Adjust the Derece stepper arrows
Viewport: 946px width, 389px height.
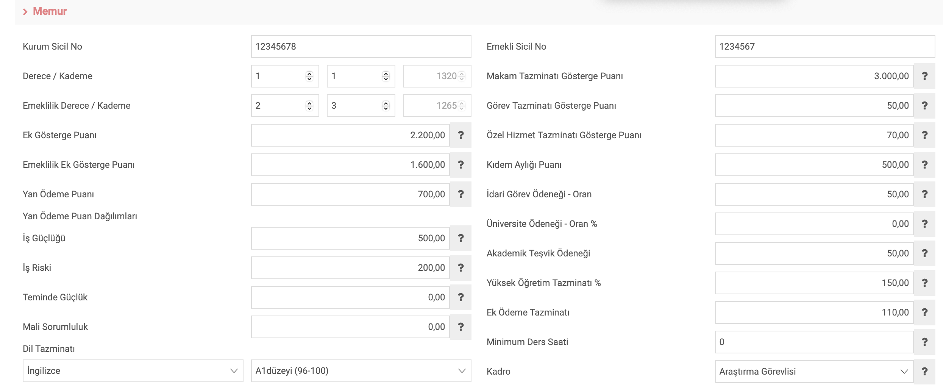(309, 76)
